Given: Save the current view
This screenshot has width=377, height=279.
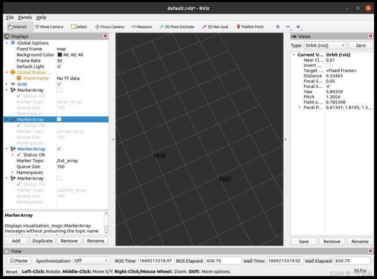Looking at the screenshot, I should pyautogui.click(x=304, y=241).
